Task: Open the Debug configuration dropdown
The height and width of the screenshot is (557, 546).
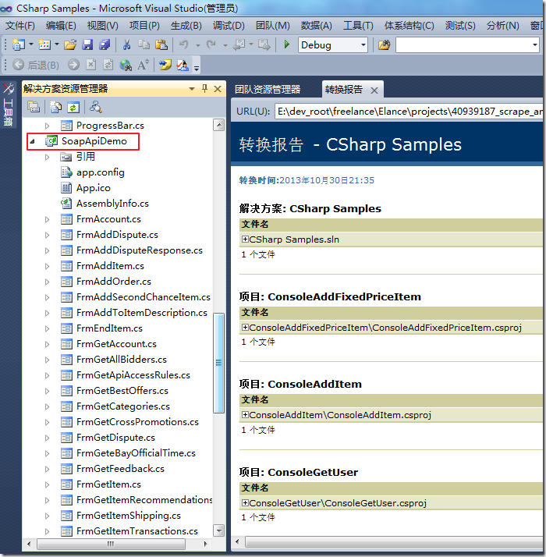Action: pos(363,45)
